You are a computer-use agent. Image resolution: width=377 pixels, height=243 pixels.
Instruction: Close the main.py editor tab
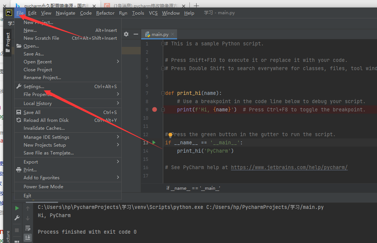(173, 34)
